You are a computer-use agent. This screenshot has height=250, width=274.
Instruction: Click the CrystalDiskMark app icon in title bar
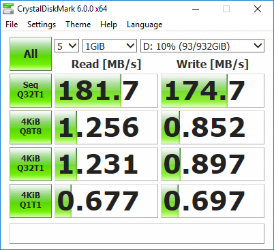click(8, 9)
